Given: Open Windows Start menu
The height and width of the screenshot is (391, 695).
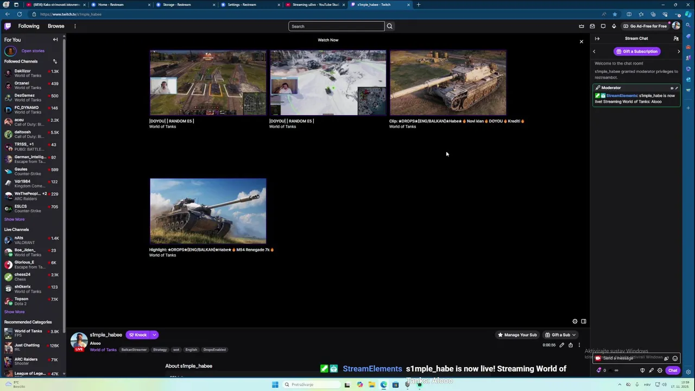Looking at the screenshot, I should [275, 385].
